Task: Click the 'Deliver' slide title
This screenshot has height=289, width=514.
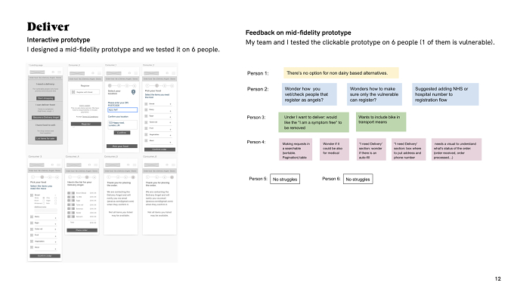Action: coord(48,27)
